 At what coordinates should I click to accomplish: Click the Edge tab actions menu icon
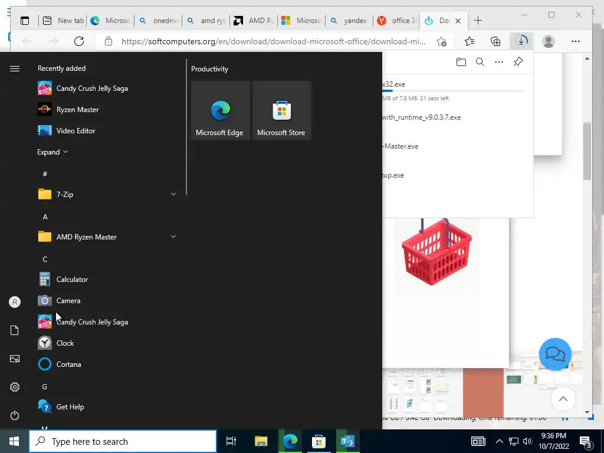coord(25,21)
